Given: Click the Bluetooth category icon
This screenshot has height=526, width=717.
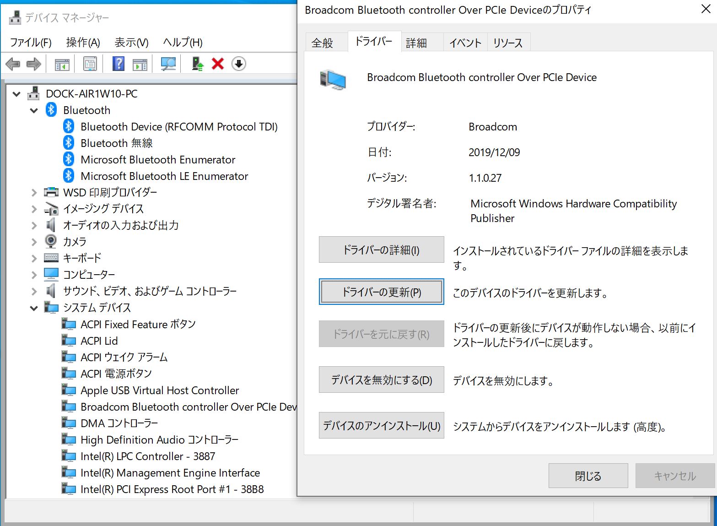Looking at the screenshot, I should 51,110.
